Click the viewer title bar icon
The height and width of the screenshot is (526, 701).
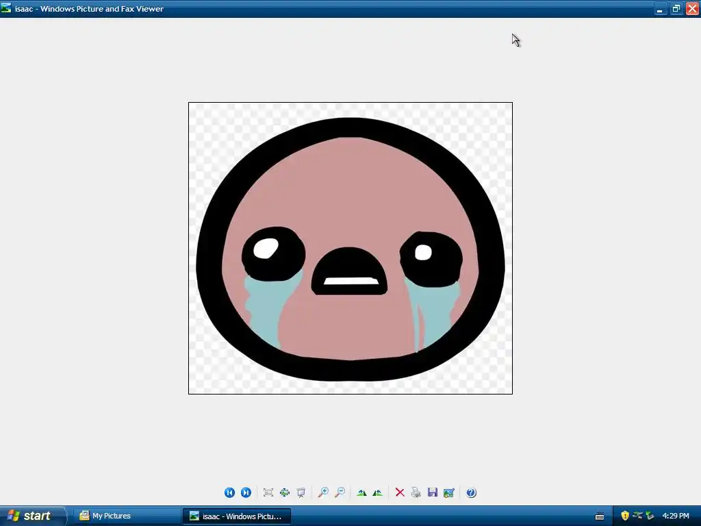tap(5, 8)
